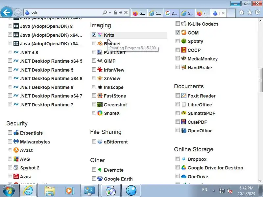Switch to the C... browser tab
This screenshot has width=263, height=197.
point(155,13)
